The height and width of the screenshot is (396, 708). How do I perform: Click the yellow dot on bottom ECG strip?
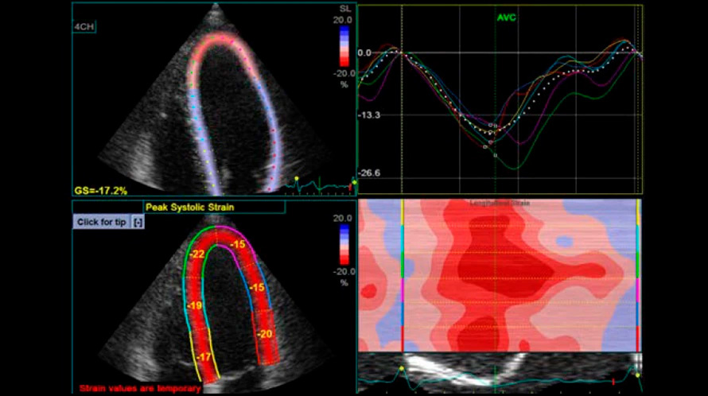click(x=403, y=368)
